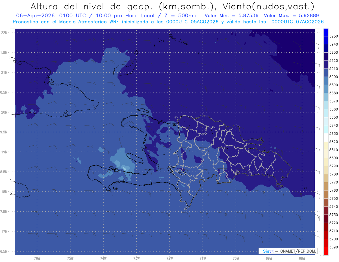Click the '75W' longitude label

click(x=70, y=258)
